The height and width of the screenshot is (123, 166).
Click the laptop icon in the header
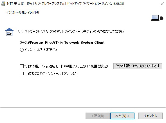pos(155,18)
